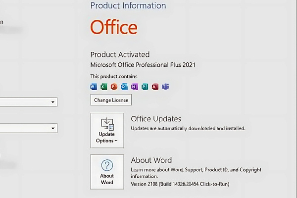Screen dimensions: 297x198
Task: Click the Version 2108 build text
Action: [x=180, y=184]
